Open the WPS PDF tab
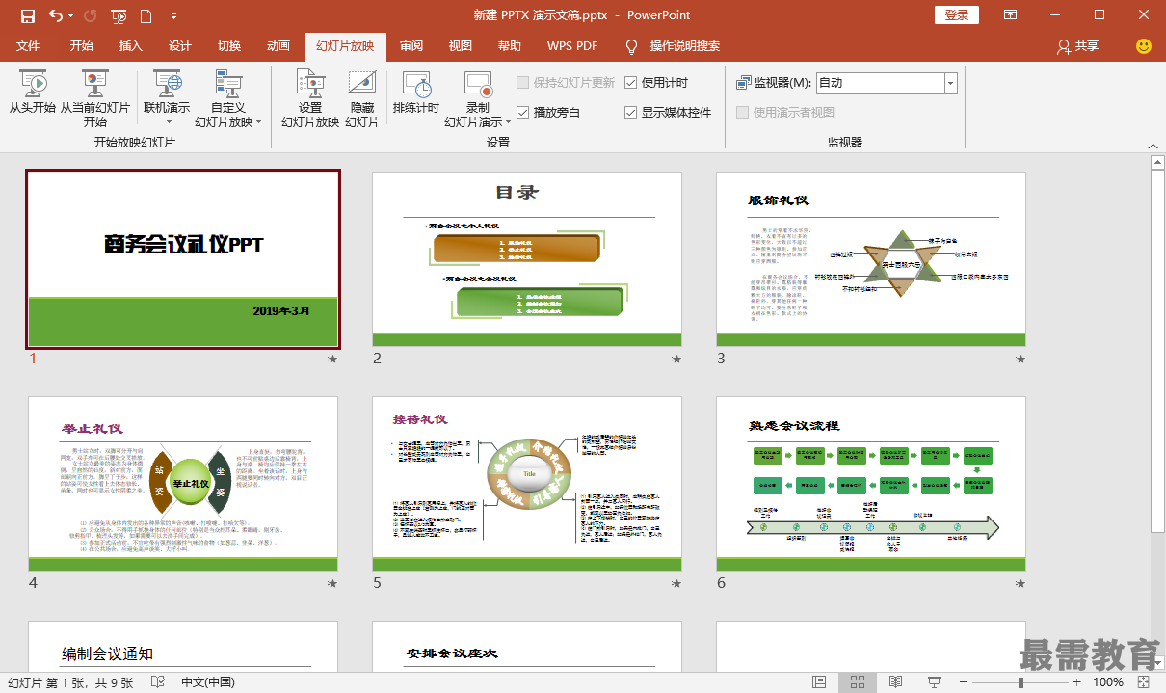This screenshot has height=693, width=1166. 572,46
